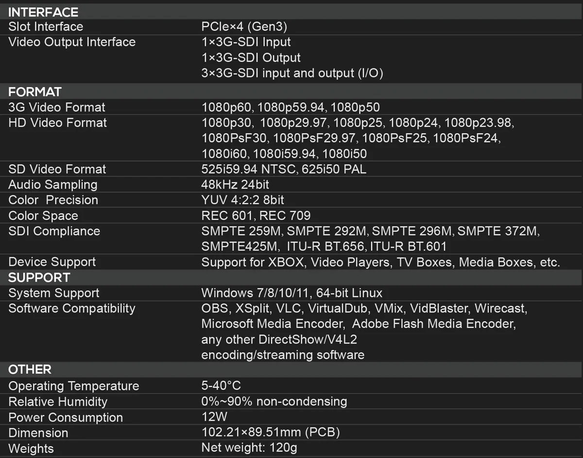583x458 pixels.
Task: Click the SUPPORT section header
Action: tap(39, 278)
